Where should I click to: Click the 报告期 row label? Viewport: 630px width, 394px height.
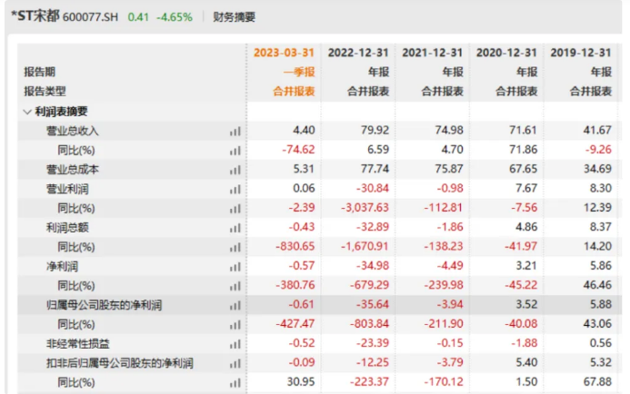tap(39, 73)
